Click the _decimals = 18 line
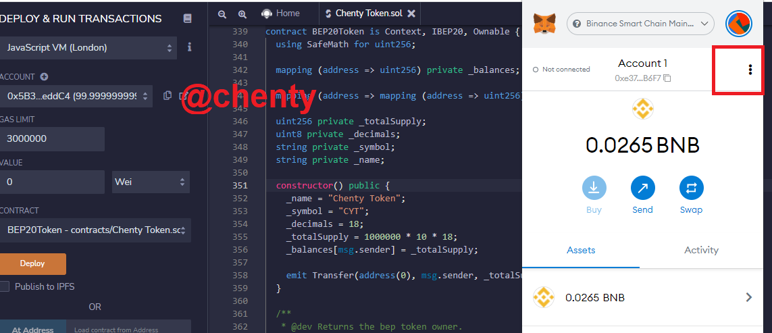772x333 pixels. [x=325, y=224]
